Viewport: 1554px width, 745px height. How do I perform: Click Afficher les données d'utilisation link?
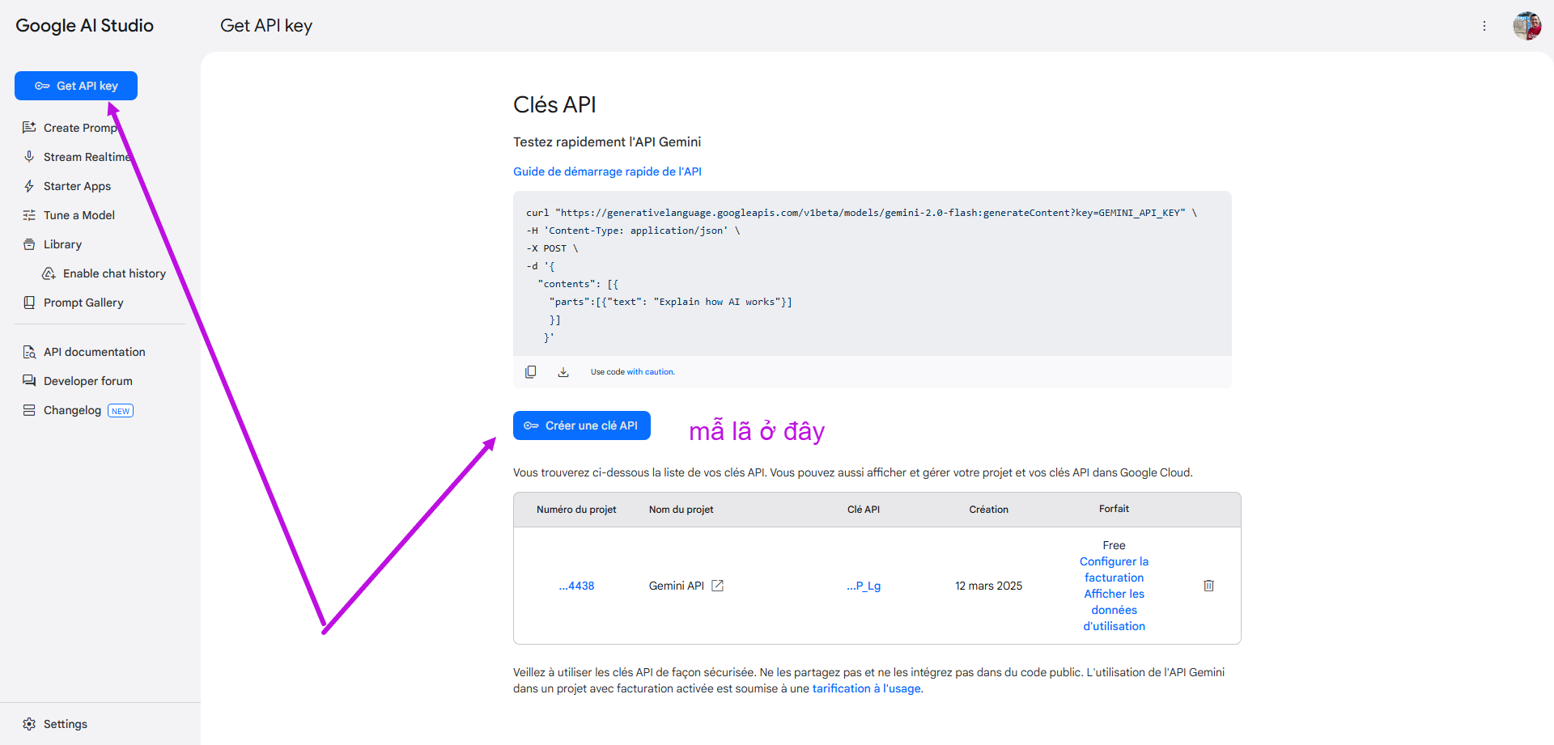1114,610
